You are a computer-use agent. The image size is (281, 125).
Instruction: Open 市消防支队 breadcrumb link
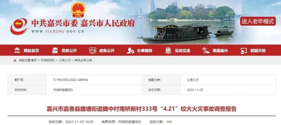tap(48, 60)
